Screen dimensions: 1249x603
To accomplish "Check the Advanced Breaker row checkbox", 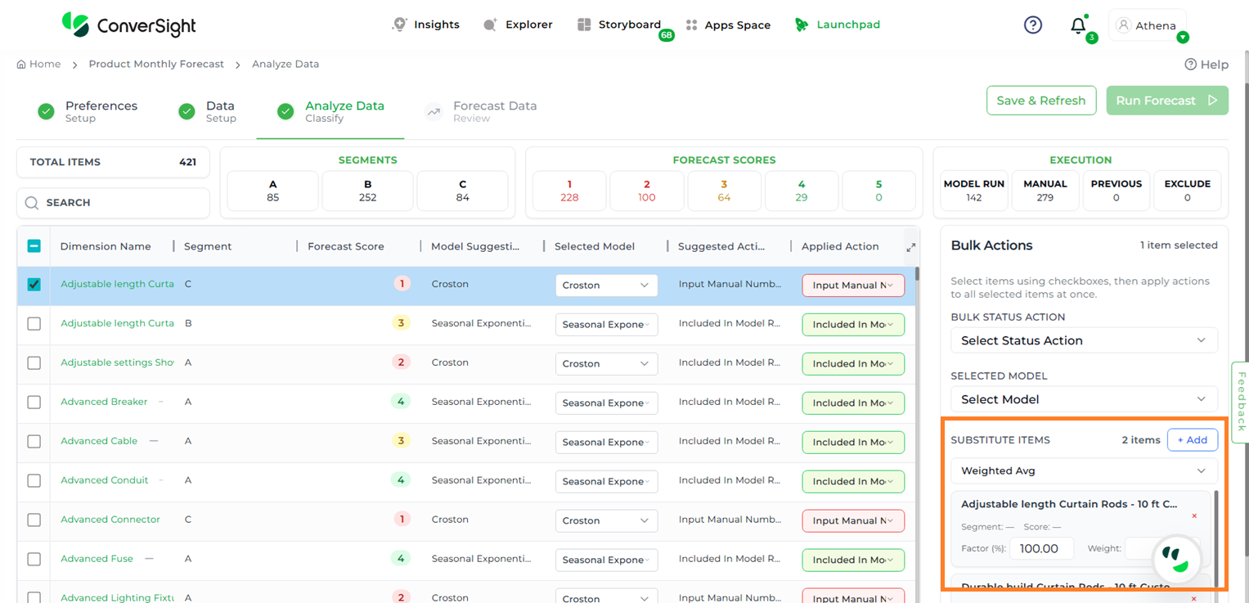I will tap(34, 403).
